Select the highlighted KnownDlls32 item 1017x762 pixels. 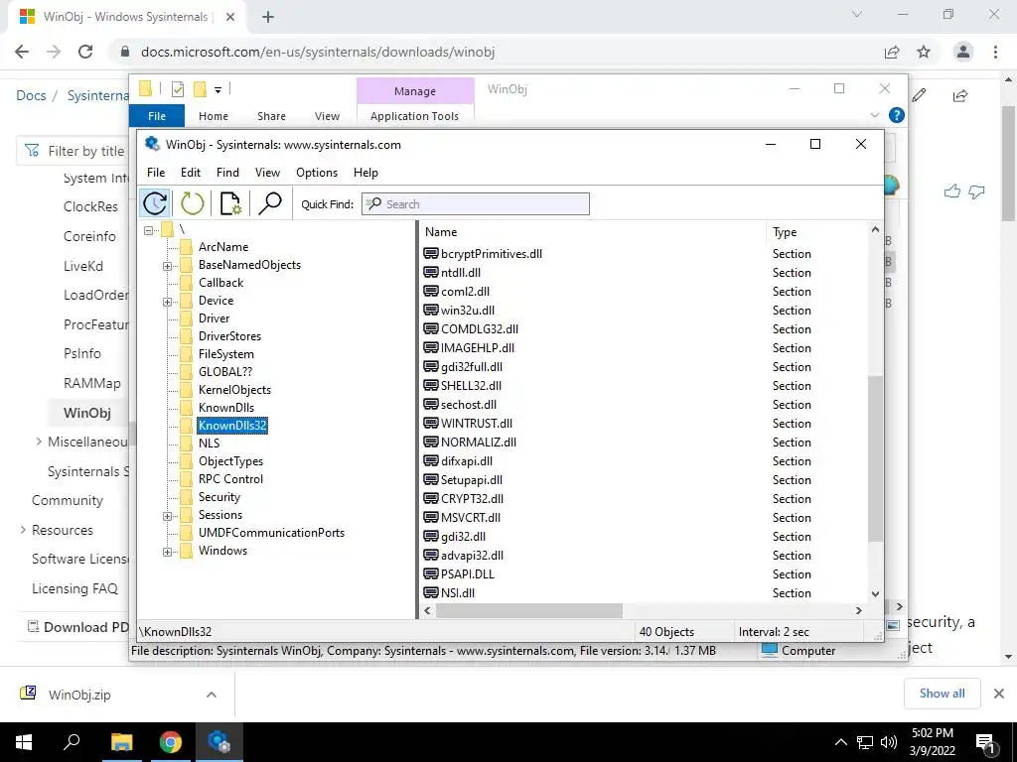pyautogui.click(x=232, y=425)
